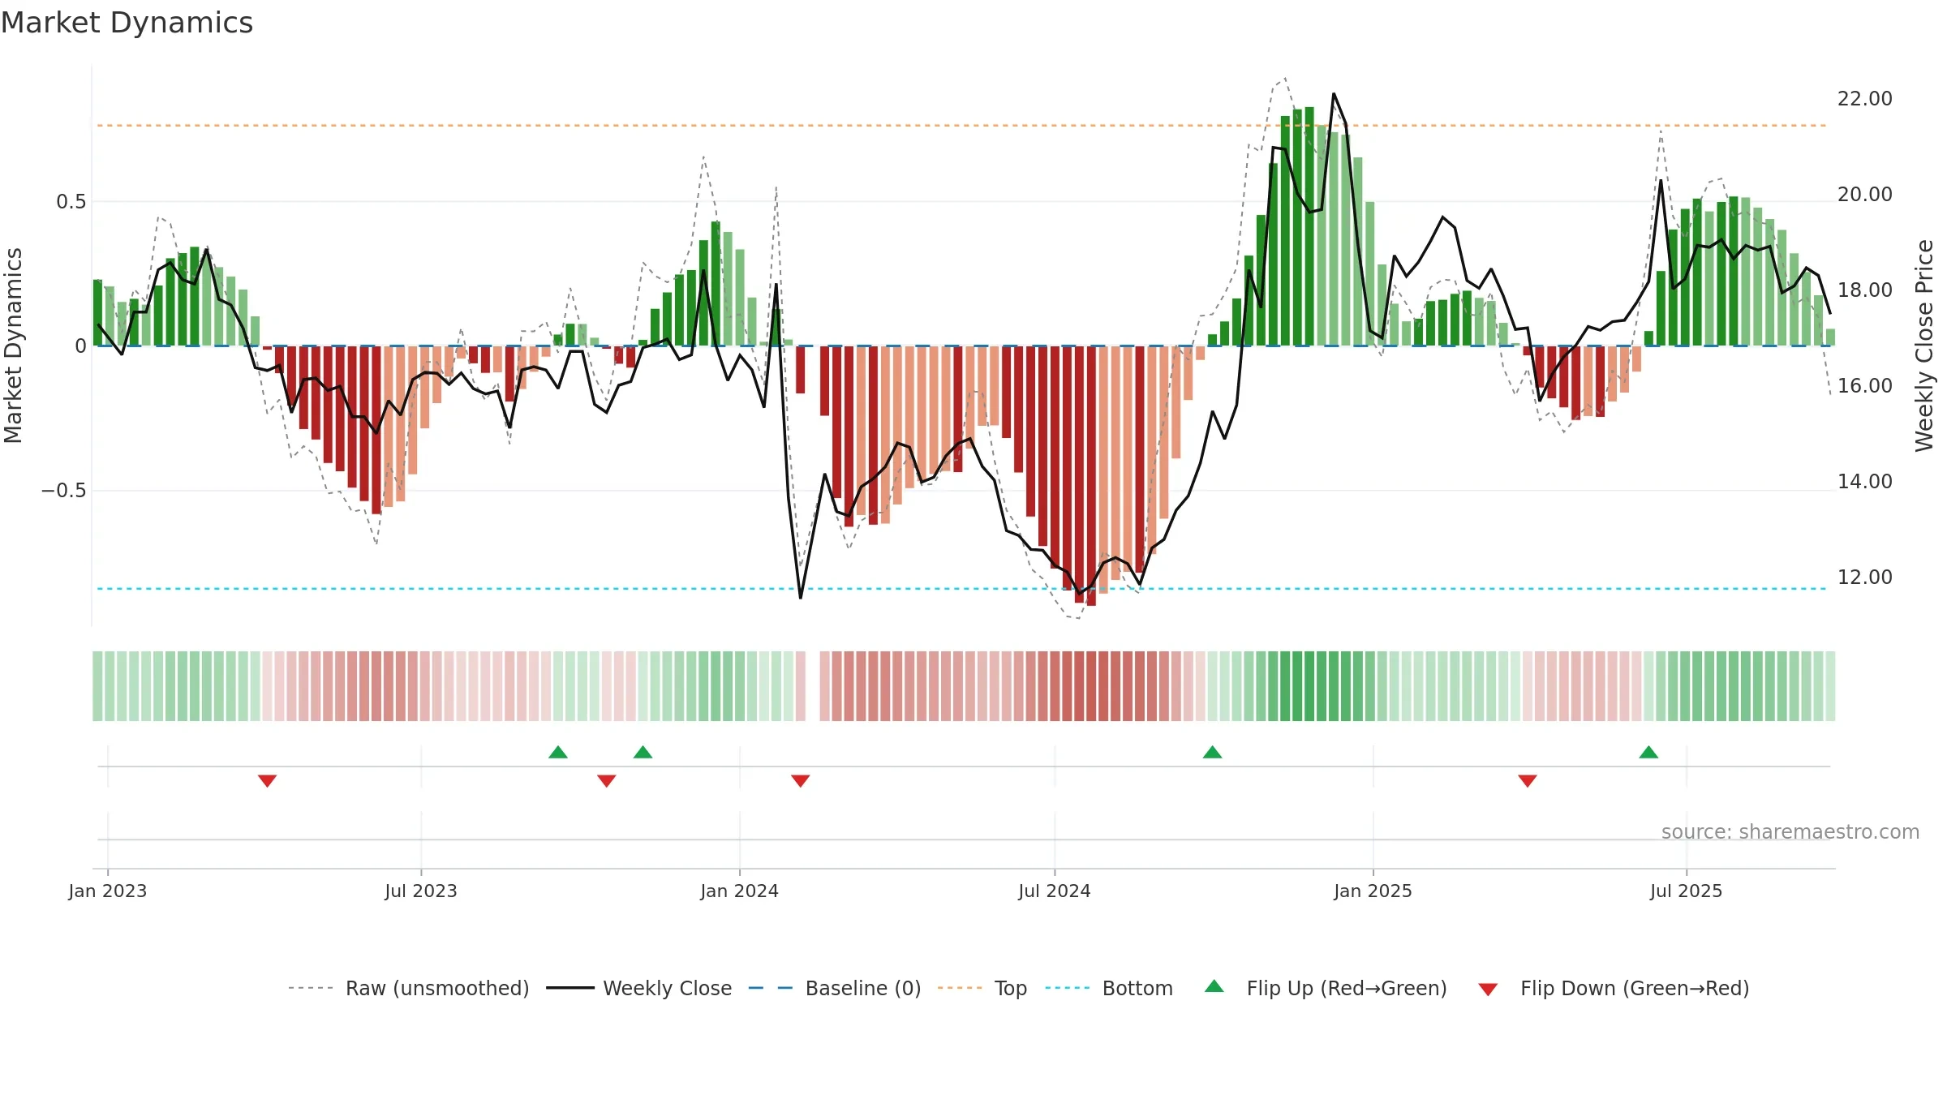
Task: Click the first green flip-up marker near Sep 2023
Action: pyautogui.click(x=558, y=752)
